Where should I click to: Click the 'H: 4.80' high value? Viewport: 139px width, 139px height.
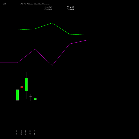pyautogui.click(x=70, y=7)
